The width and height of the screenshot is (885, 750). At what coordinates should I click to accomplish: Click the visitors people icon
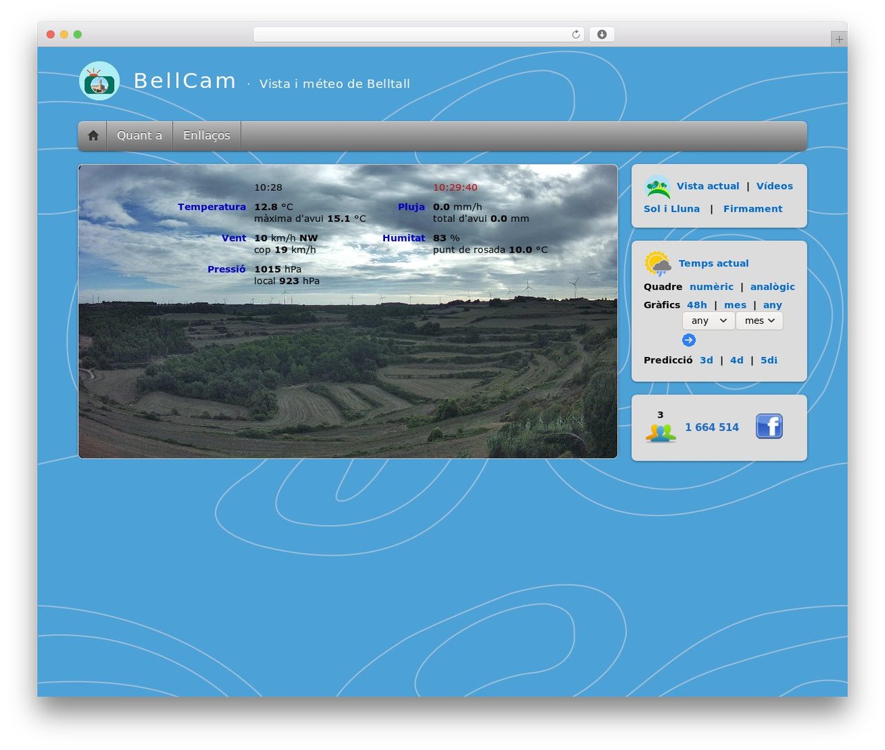[661, 433]
